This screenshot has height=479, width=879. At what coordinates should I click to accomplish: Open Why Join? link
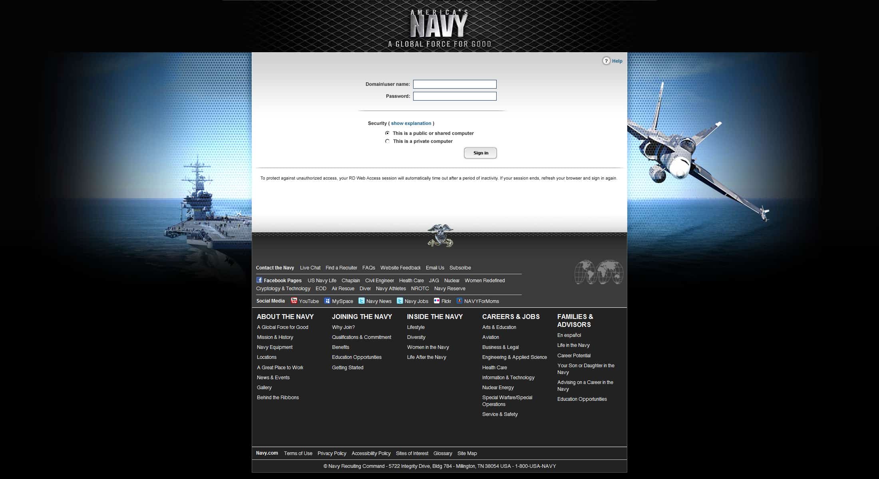tap(343, 327)
